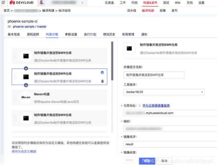The width and height of the screenshot is (217, 167).
Task: Open the 修改历史 tab
Action: [x=109, y=34]
